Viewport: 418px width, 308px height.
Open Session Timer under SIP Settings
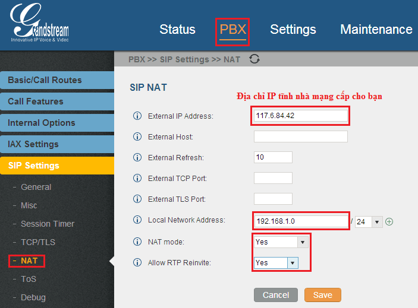click(x=48, y=224)
